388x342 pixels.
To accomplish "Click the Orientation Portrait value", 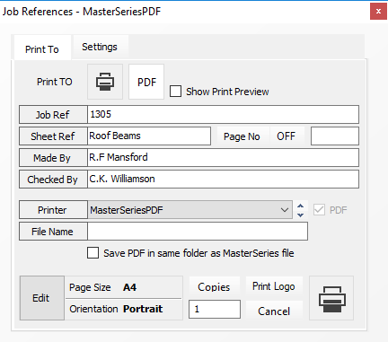I will coord(143,309).
